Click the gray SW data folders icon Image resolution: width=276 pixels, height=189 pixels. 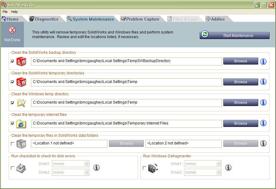tap(21, 144)
